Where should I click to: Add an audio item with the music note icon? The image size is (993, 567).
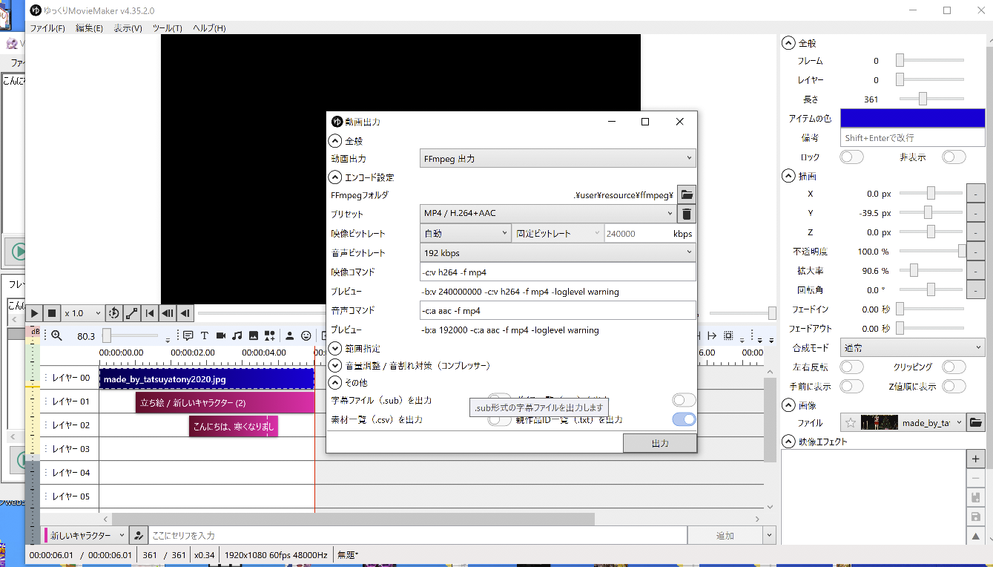click(237, 335)
